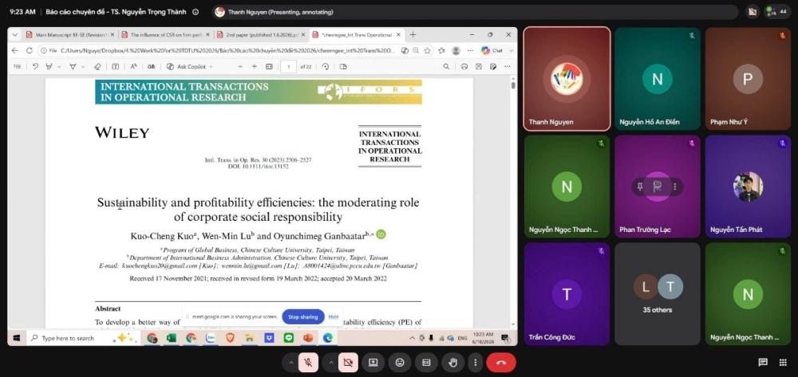Leave the call with red hang-up button
The image size is (798, 377).
pyautogui.click(x=501, y=363)
